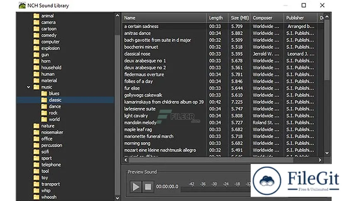This screenshot has height=201, width=347.
Task: Open the computer folder
Action: (46, 42)
